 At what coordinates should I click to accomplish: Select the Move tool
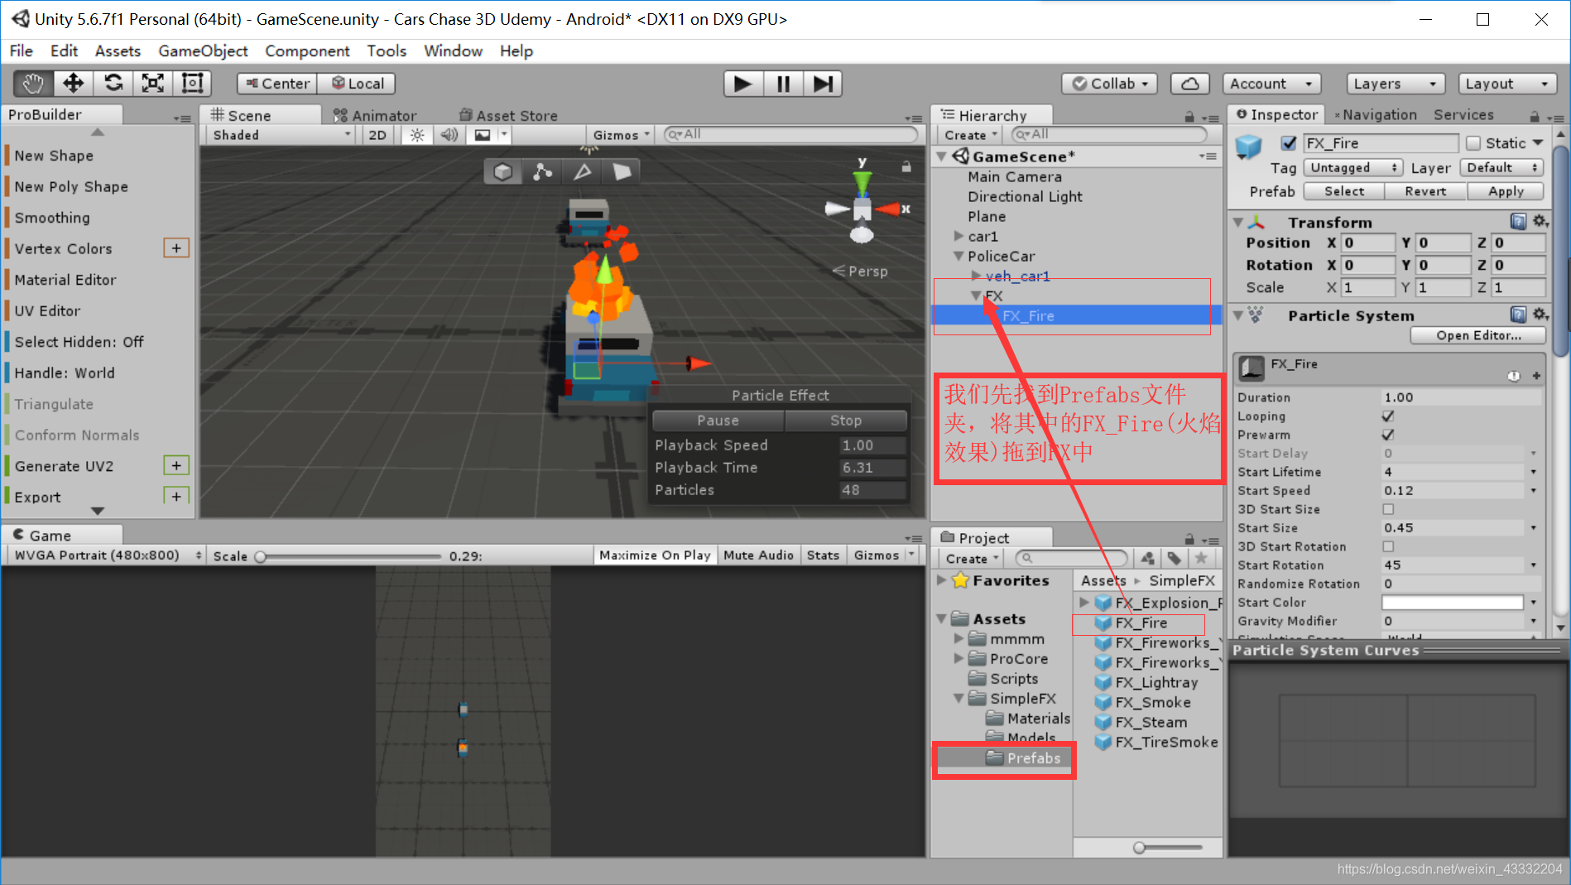pyautogui.click(x=73, y=83)
